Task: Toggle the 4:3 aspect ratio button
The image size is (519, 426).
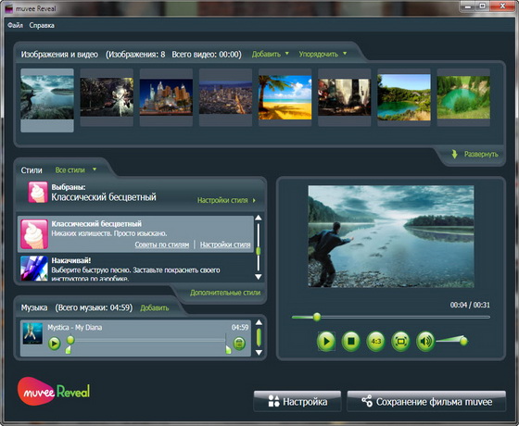Action: [x=375, y=341]
